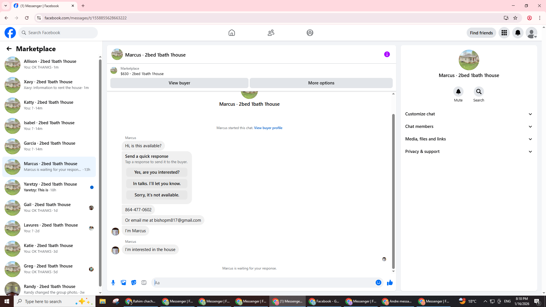
Task: Open the Friends tab in top navigation
Action: [271, 33]
